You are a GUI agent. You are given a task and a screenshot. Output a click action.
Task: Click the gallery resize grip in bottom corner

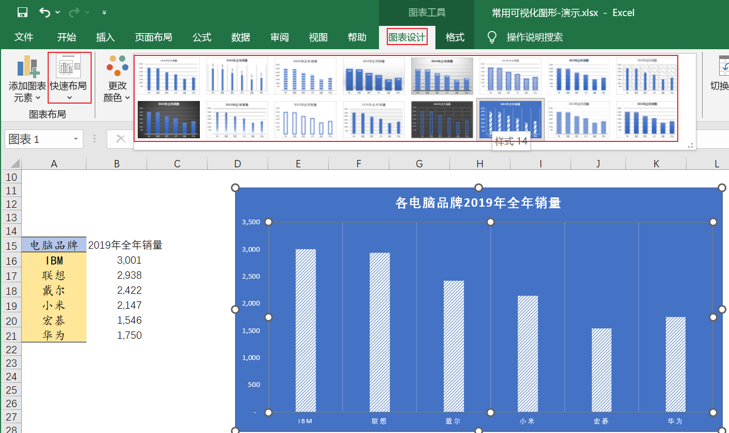691,146
